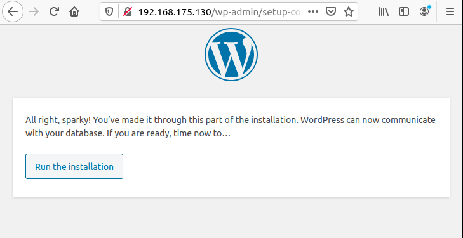Click the gray page background below the panel
Image resolution: width=463 pixels, height=238 pixels.
click(231, 218)
